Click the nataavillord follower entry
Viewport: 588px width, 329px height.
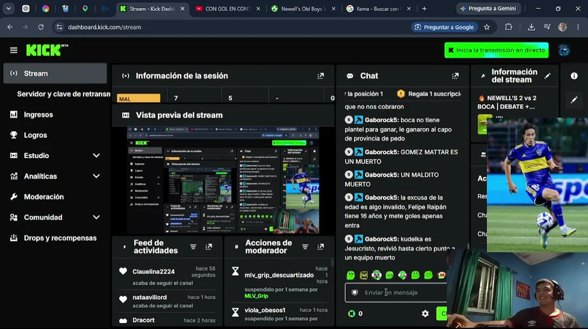tap(167, 301)
